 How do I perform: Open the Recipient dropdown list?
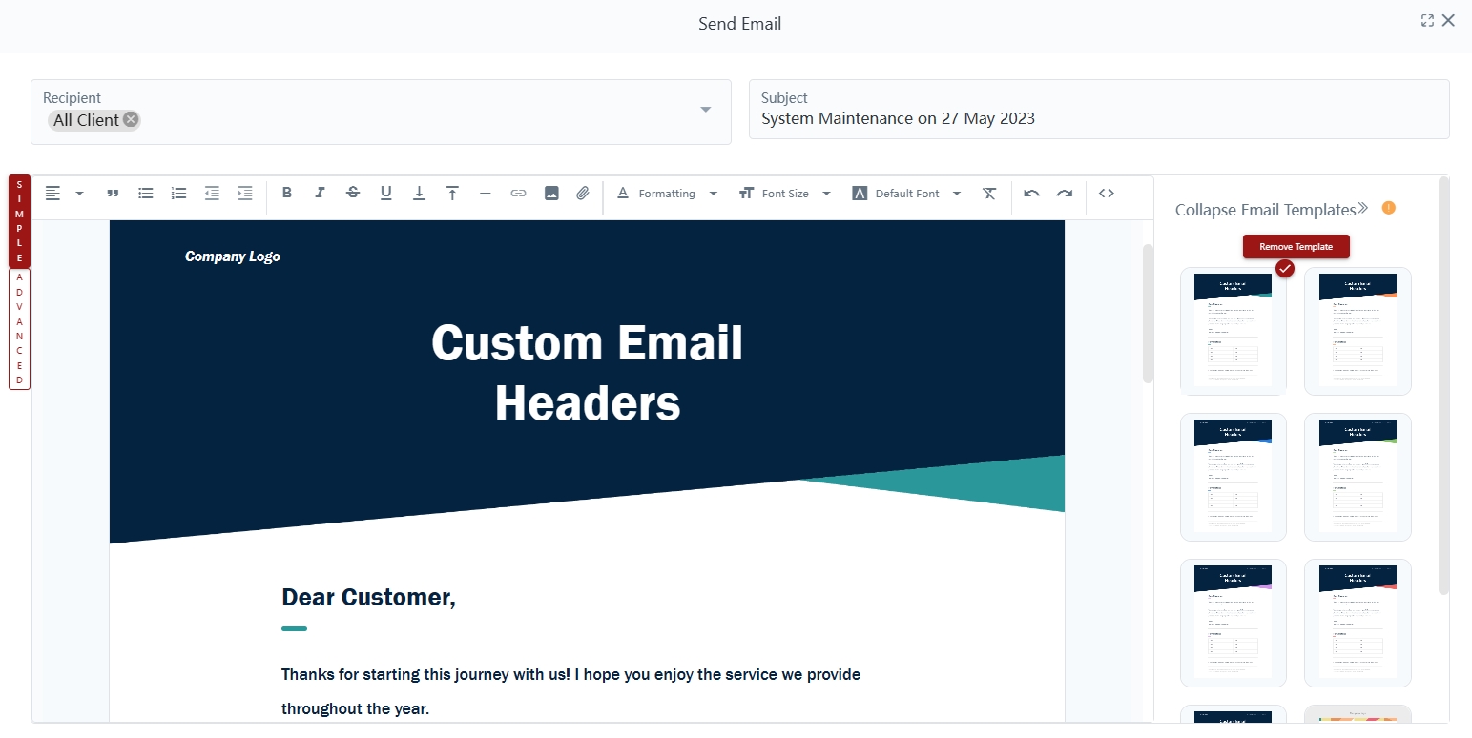point(706,110)
